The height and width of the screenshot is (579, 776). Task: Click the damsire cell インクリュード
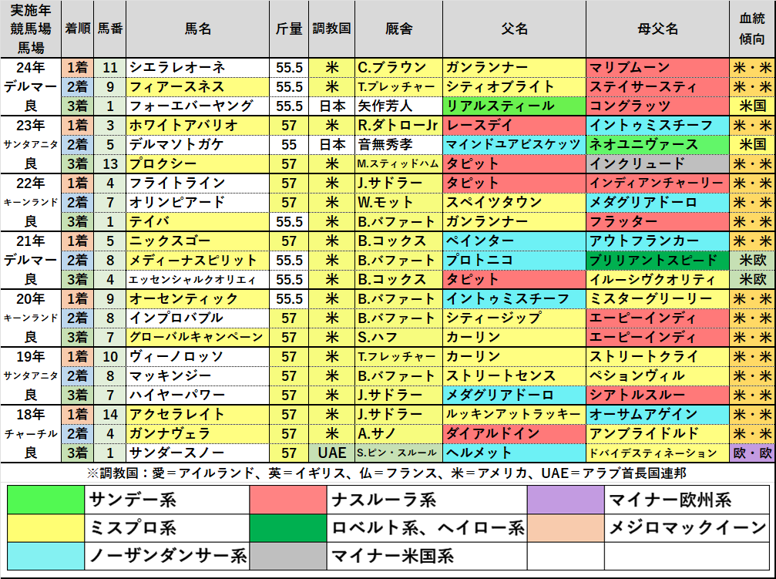coord(657,164)
